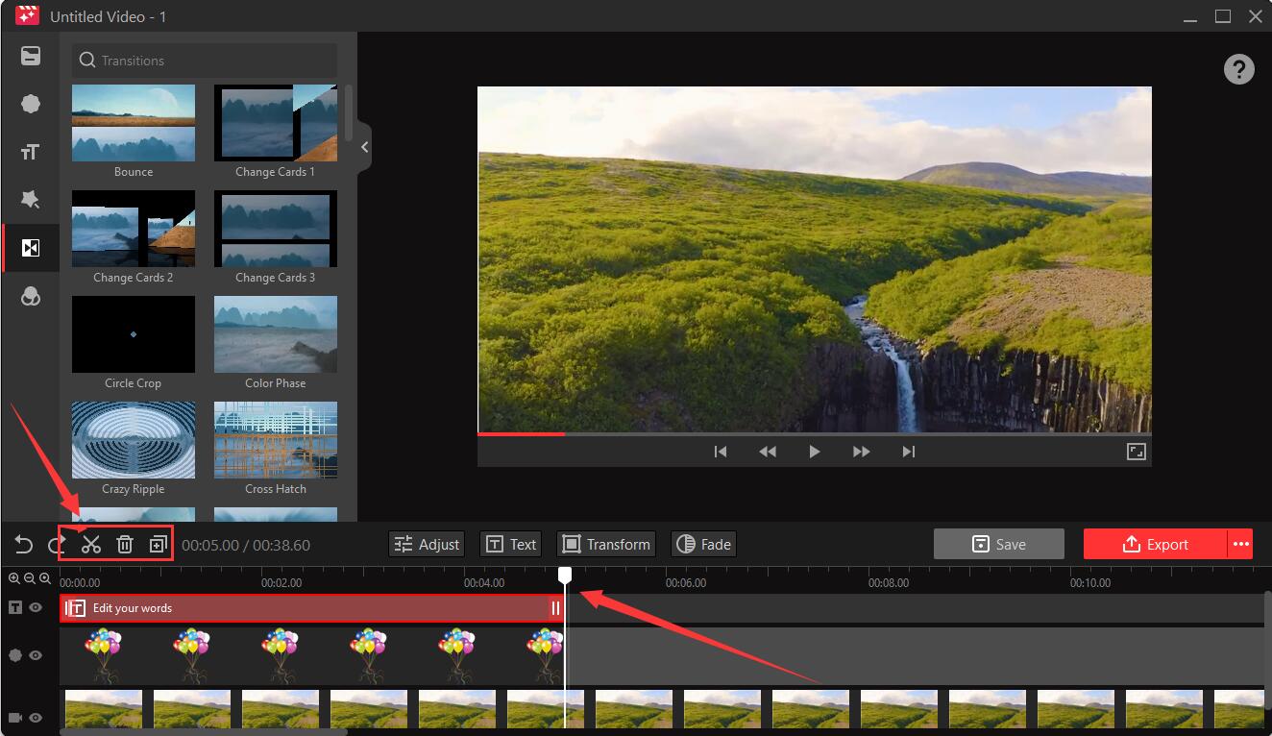The width and height of the screenshot is (1272, 736).
Task: Click the preview red progress bar
Action: coord(521,434)
